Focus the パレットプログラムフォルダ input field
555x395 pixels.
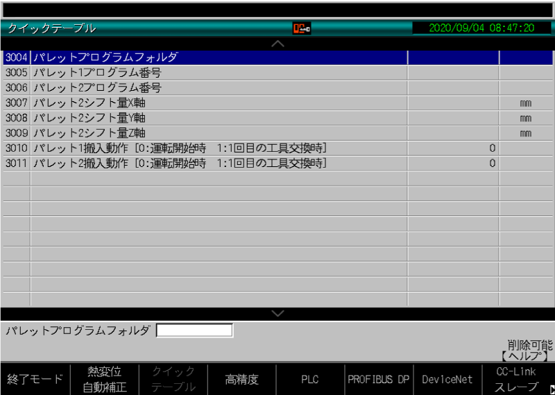(195, 331)
